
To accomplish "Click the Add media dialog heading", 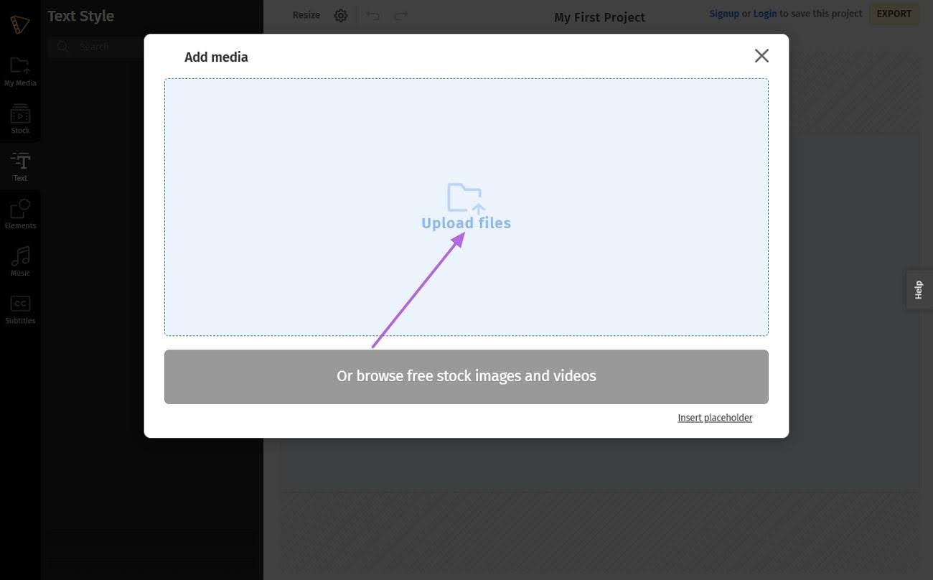I will click(216, 57).
